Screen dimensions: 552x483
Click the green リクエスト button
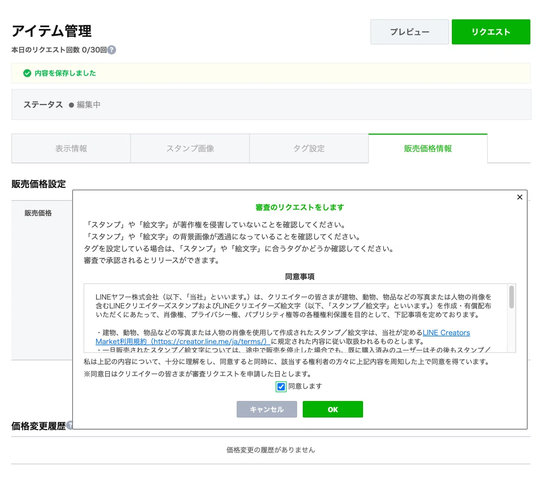(x=491, y=32)
